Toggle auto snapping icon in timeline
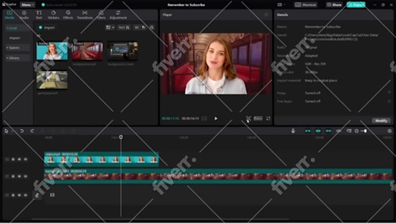The height and width of the screenshot is (223, 396). click(318, 131)
